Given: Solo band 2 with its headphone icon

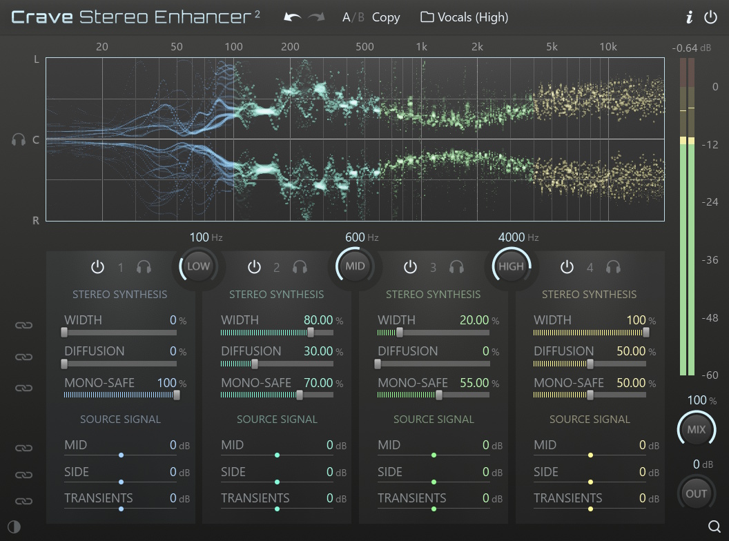Looking at the screenshot, I should click(x=300, y=267).
